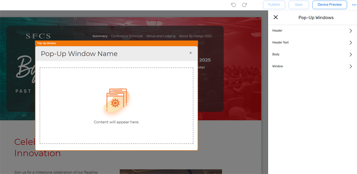
Task: Select the Header row label
Action: (x=277, y=31)
